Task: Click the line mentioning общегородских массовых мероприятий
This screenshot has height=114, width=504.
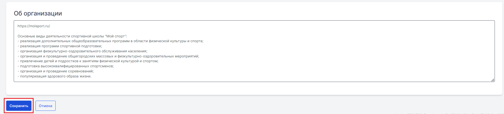Action: tap(108, 56)
